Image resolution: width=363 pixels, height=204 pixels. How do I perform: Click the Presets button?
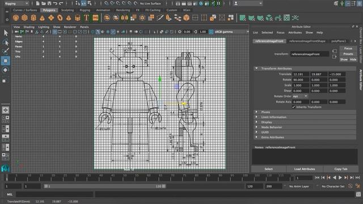pyautogui.click(x=348, y=54)
